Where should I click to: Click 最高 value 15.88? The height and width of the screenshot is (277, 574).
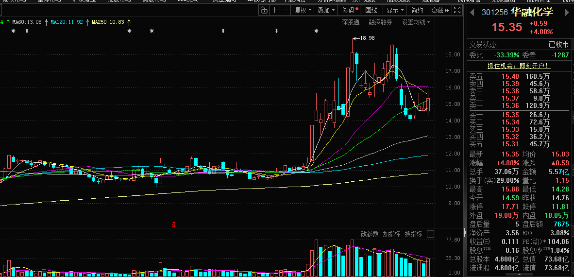tap(510, 190)
